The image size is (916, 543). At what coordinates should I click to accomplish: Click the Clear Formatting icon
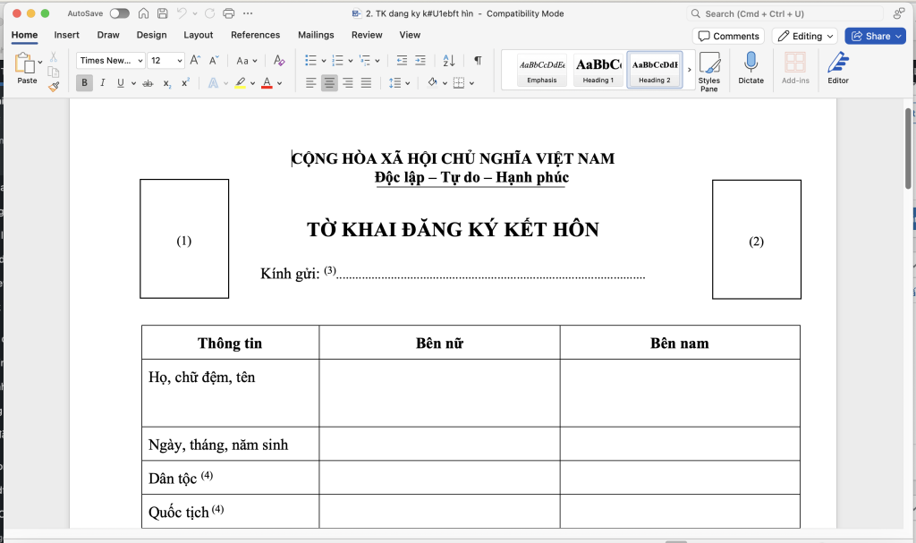click(279, 61)
